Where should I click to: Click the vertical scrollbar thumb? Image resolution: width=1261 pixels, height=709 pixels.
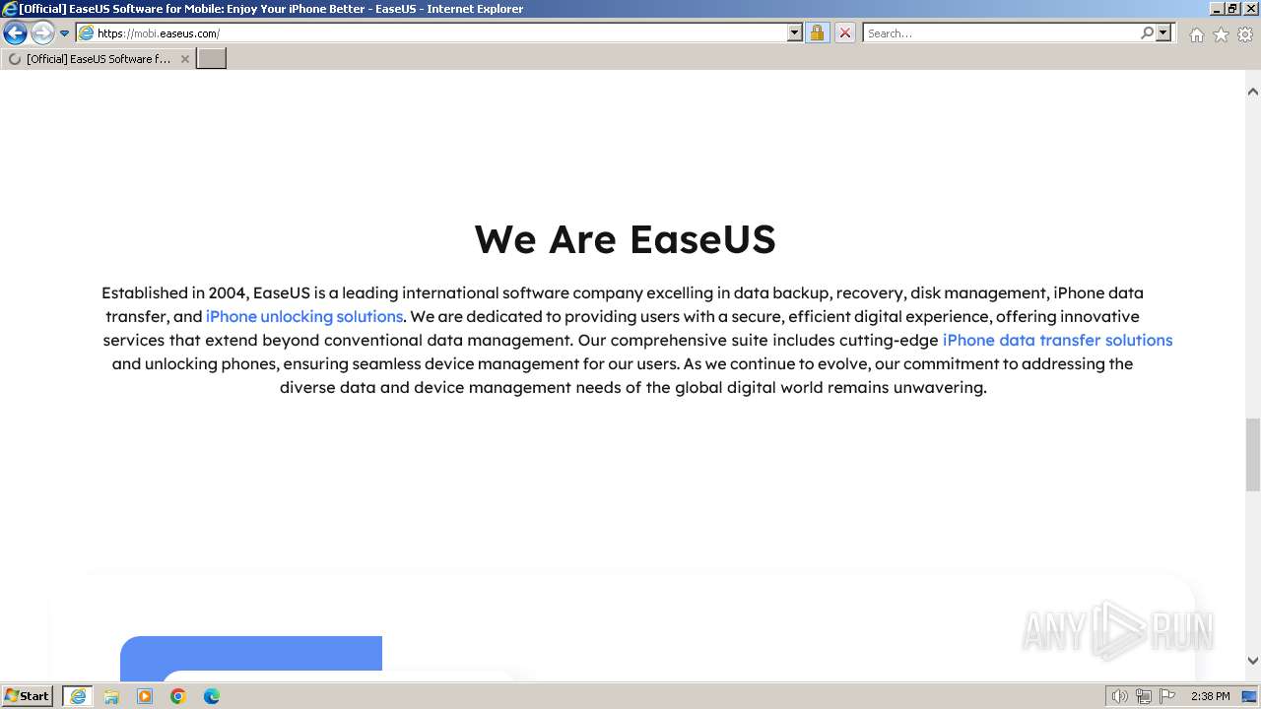click(1252, 454)
